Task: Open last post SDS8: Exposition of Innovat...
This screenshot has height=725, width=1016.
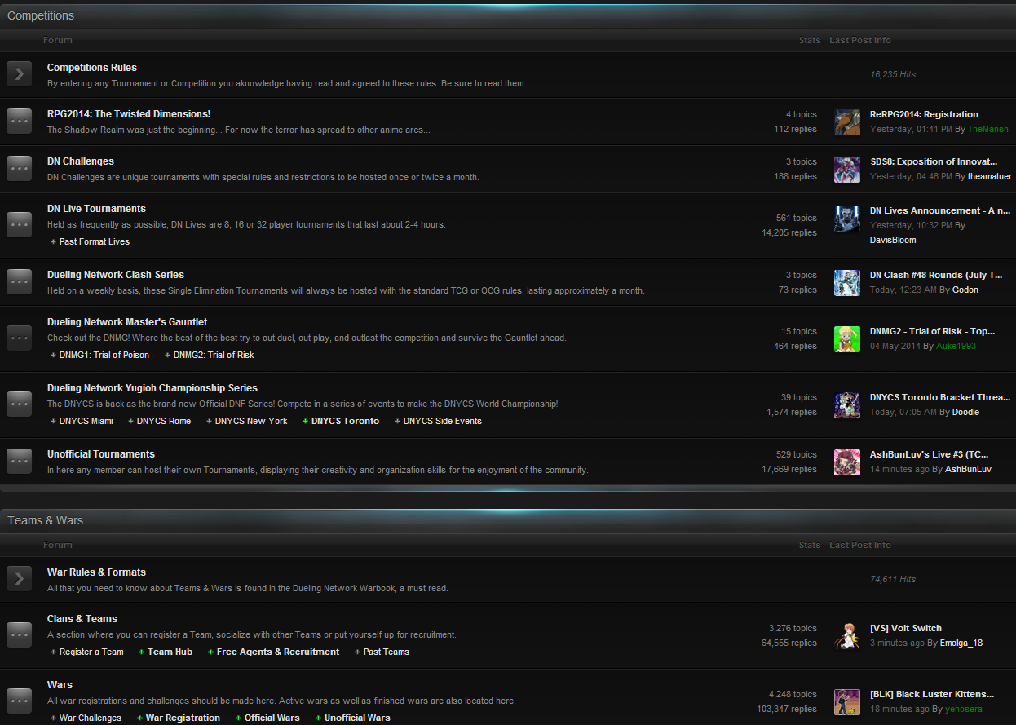Action: point(934,161)
